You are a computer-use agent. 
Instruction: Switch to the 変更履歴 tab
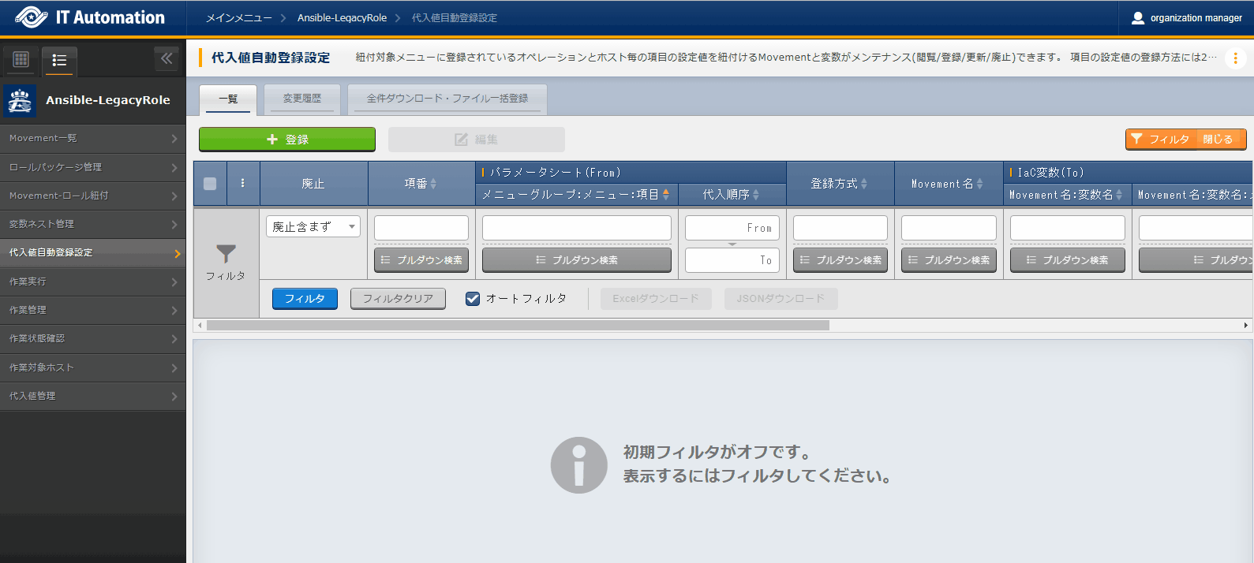302,99
